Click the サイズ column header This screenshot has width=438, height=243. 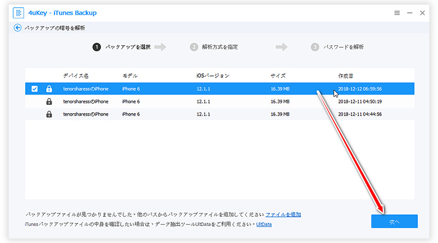(x=278, y=76)
